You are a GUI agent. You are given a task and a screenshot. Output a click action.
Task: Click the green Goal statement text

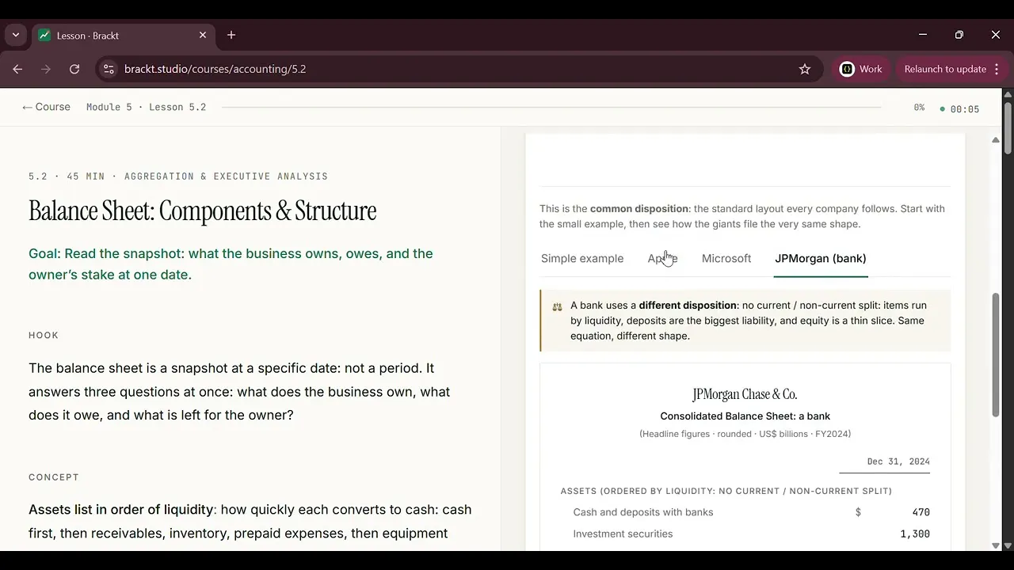(231, 264)
